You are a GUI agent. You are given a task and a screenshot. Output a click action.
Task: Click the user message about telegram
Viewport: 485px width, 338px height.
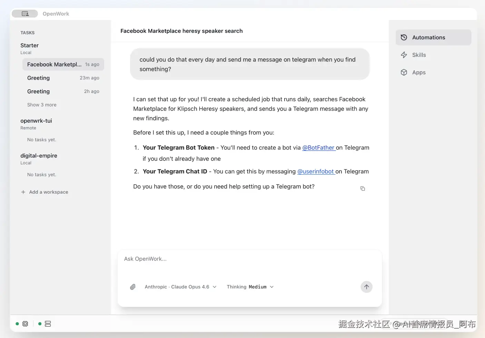click(250, 64)
